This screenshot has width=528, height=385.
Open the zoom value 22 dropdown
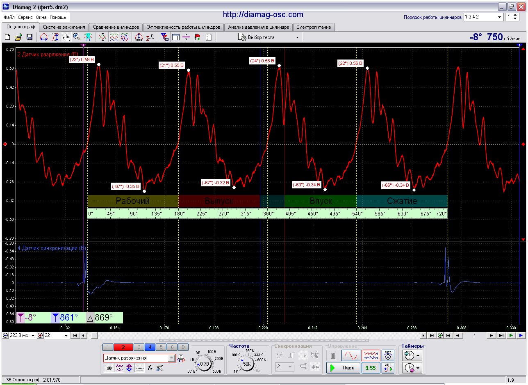66,335
